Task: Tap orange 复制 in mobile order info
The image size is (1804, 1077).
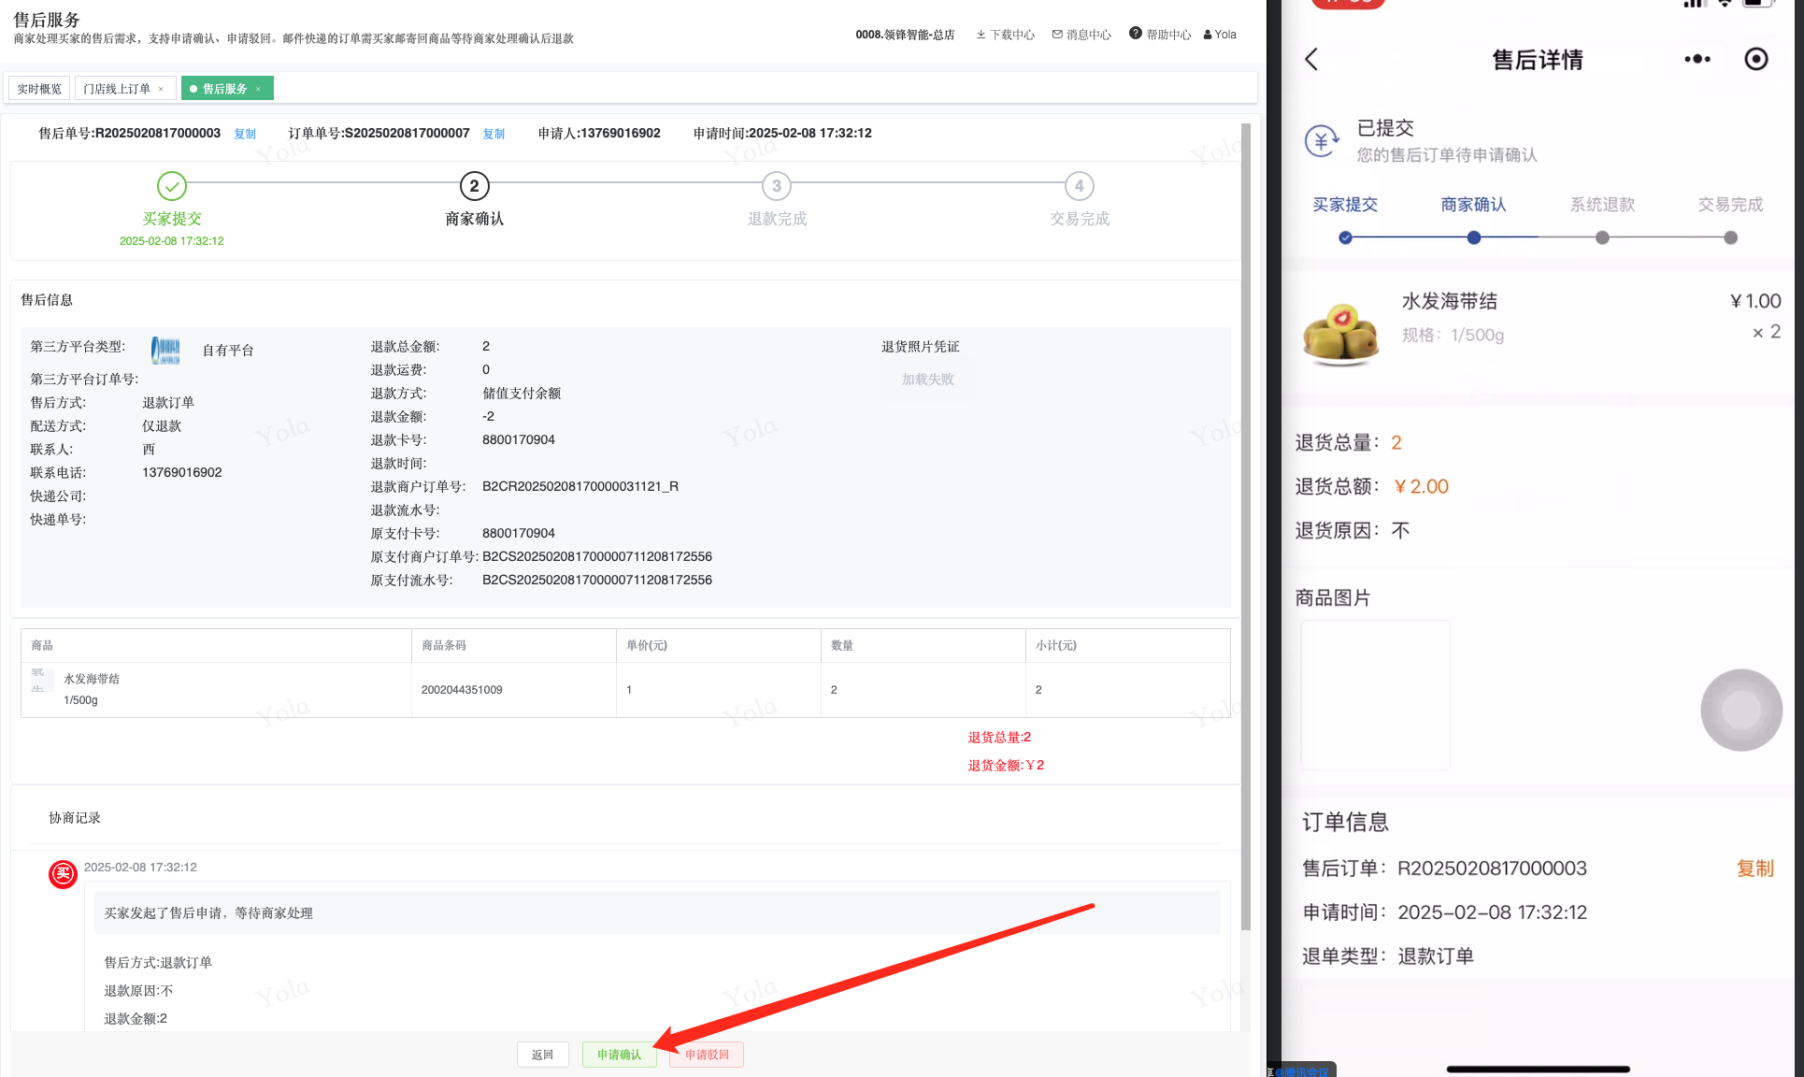Action: [x=1754, y=869]
